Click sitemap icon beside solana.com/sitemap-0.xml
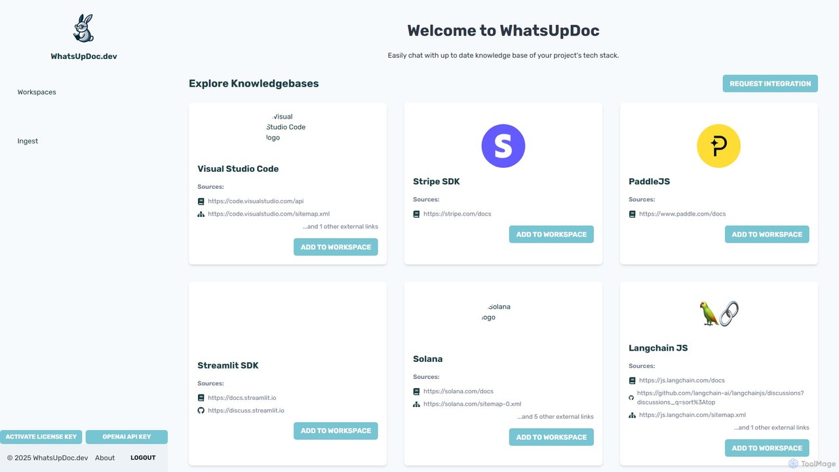Viewport: 839px width, 472px height. click(x=417, y=404)
